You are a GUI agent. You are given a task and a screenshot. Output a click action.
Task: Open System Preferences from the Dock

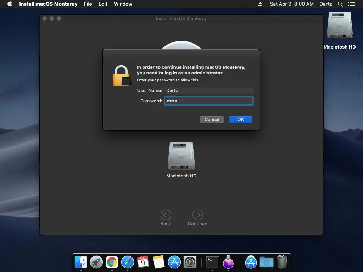(190, 262)
